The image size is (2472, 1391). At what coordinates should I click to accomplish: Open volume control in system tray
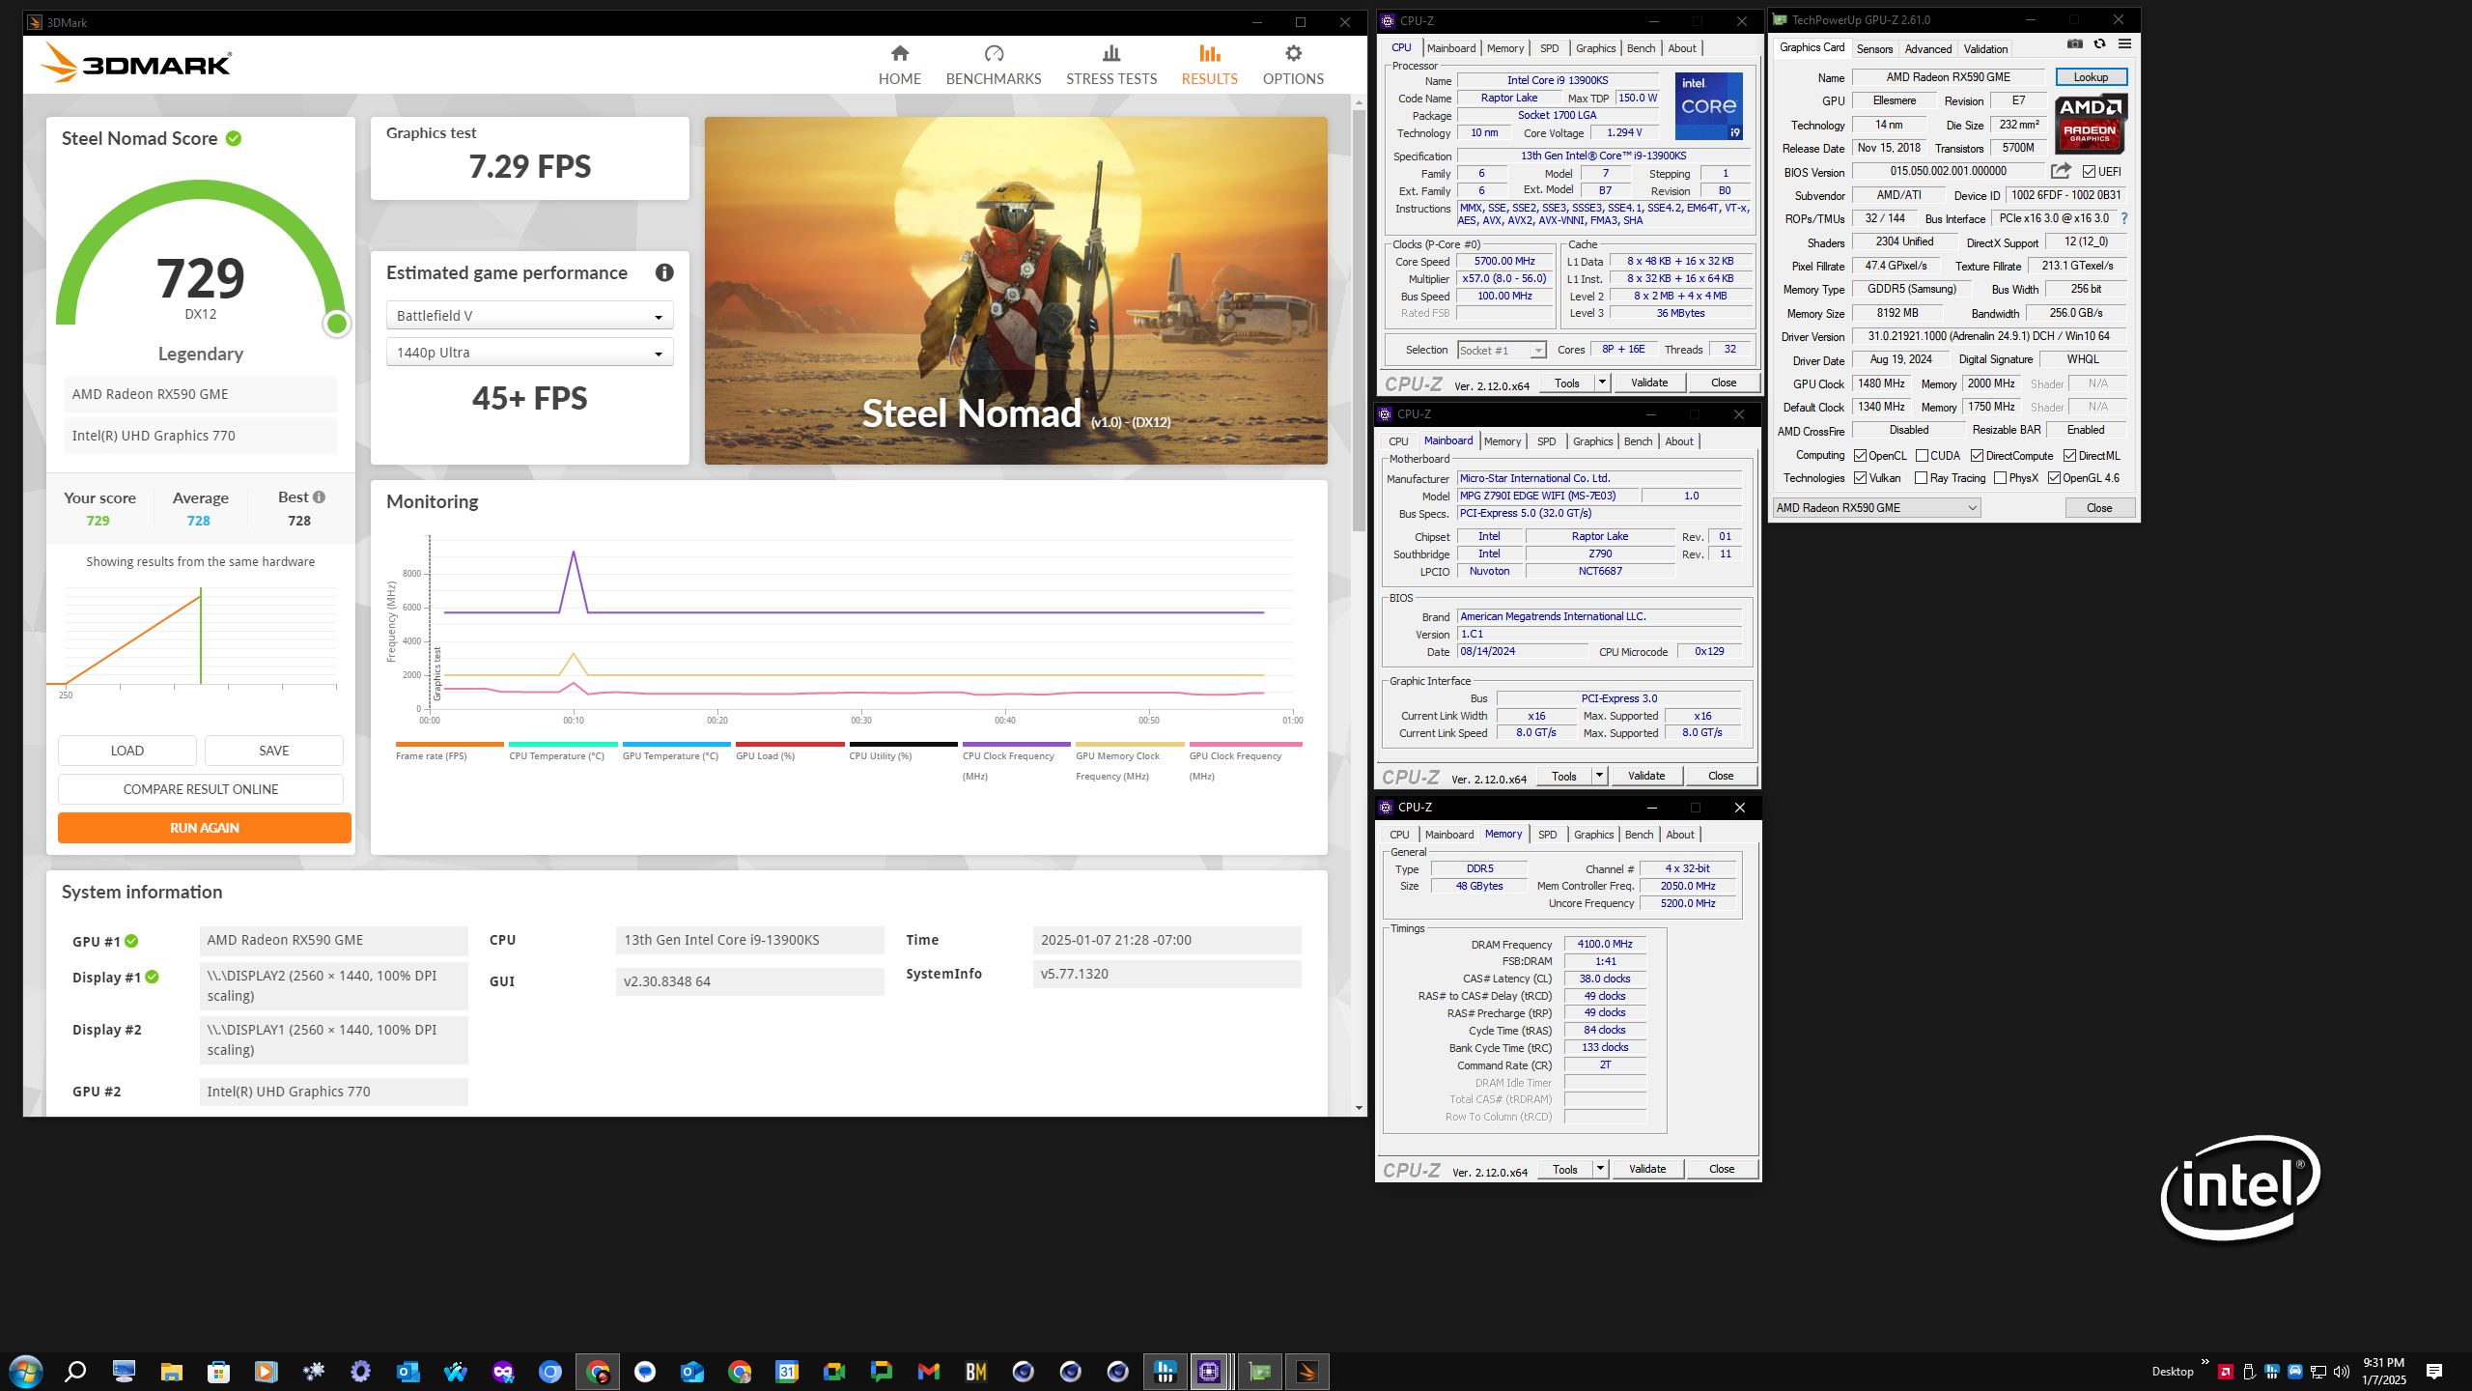click(x=2341, y=1371)
